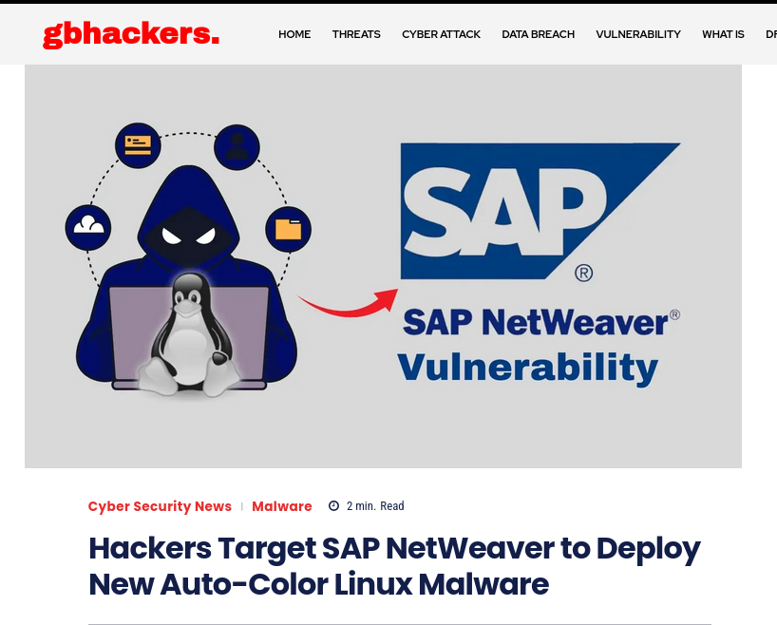This screenshot has height=625, width=777.
Task: Click the cloud icon circle
Action: pos(88,227)
